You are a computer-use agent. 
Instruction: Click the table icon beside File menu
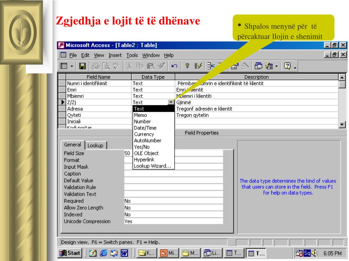pyautogui.click(x=63, y=55)
